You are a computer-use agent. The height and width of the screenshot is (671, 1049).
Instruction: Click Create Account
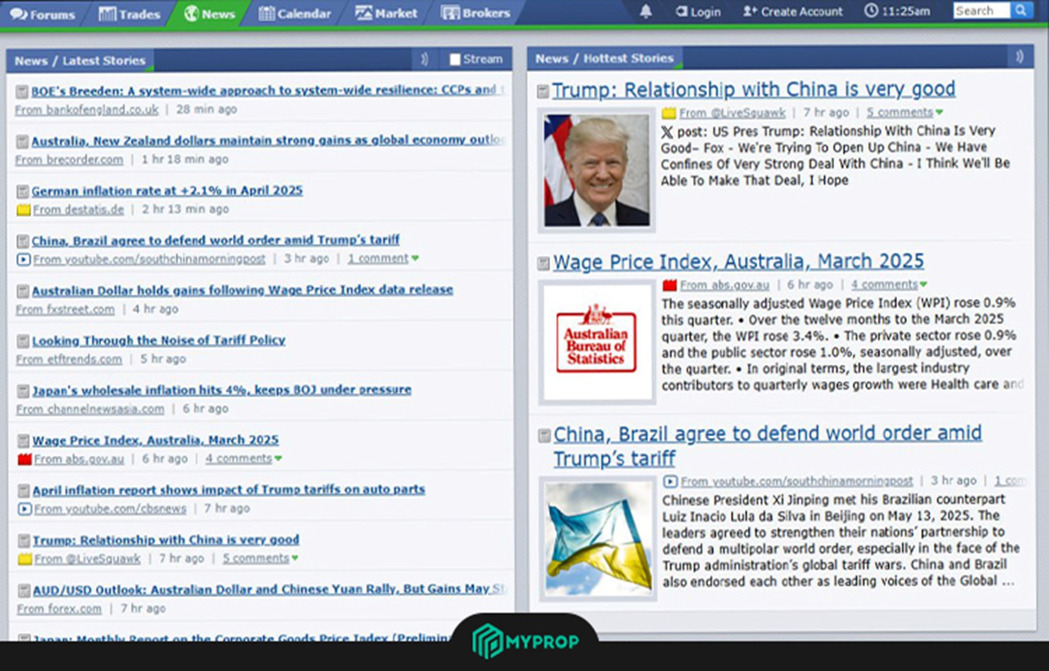pos(793,11)
